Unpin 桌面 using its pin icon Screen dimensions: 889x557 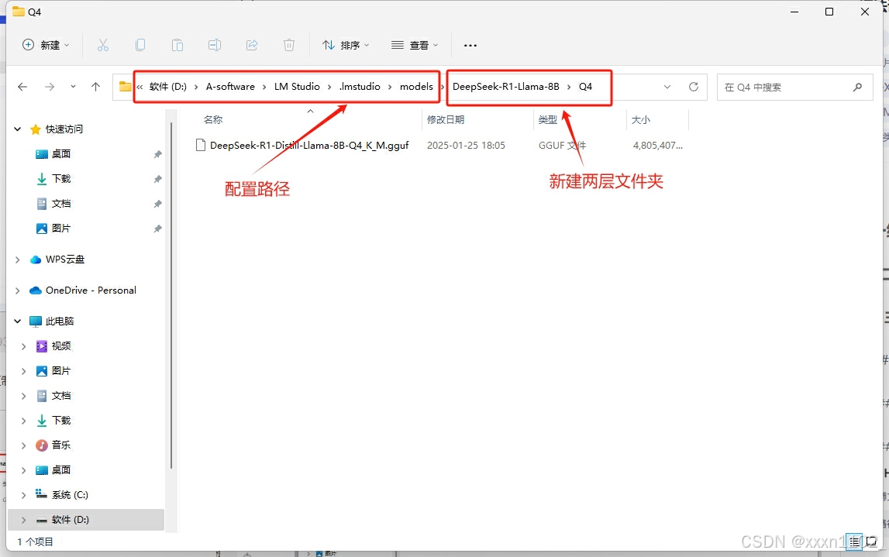157,154
